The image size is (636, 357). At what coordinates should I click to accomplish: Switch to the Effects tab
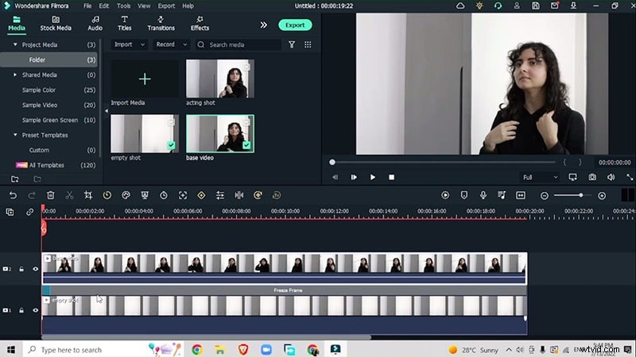pyautogui.click(x=200, y=24)
